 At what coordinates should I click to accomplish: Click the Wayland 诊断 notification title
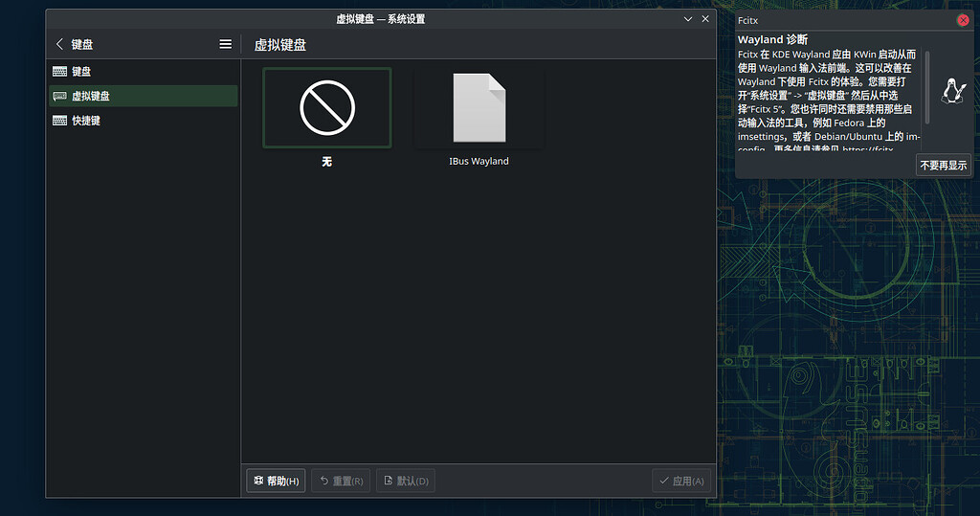click(x=772, y=39)
